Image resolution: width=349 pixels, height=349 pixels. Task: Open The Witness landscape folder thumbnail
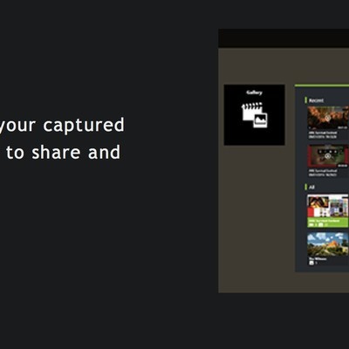point(328,244)
